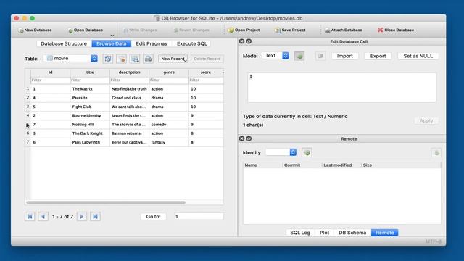Click the Open Project toolbar button
This screenshot has width=464, height=261.
coord(244,30)
